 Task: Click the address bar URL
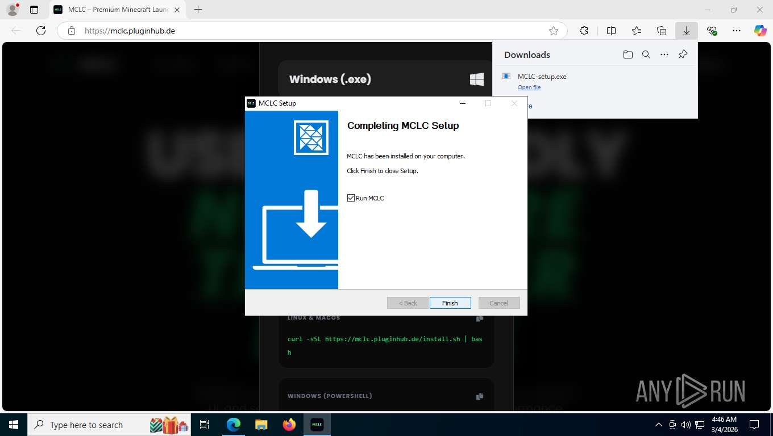[130, 31]
